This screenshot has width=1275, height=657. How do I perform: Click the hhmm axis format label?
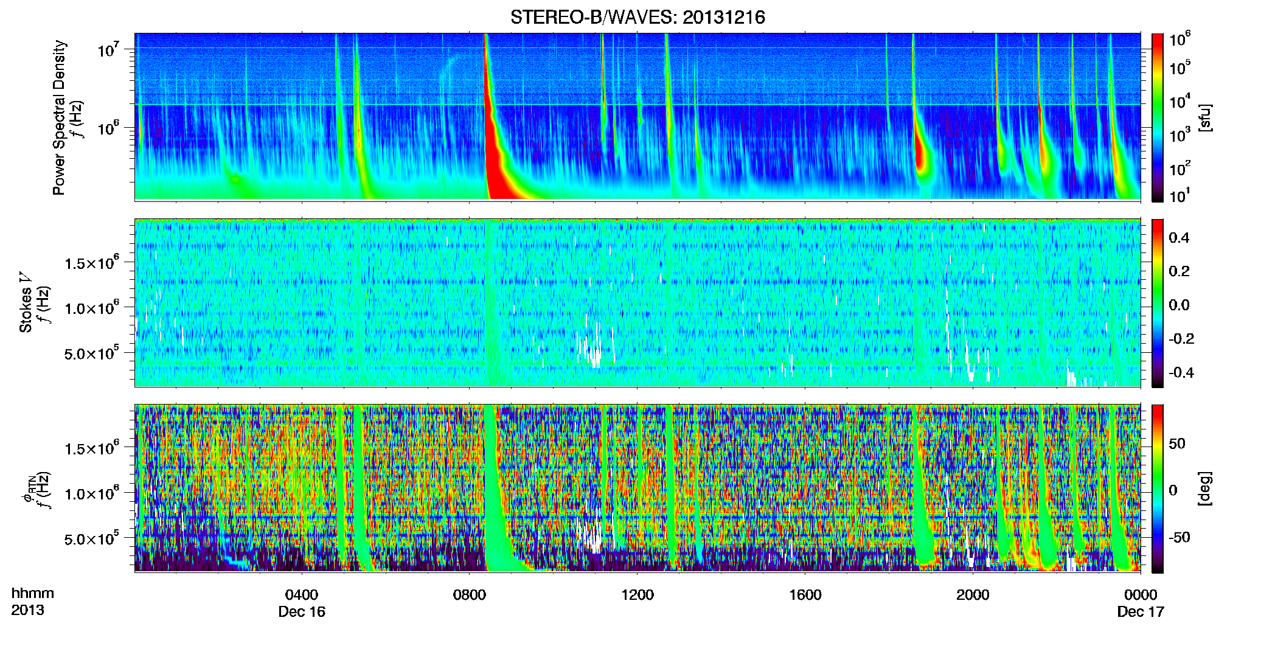pos(33,593)
